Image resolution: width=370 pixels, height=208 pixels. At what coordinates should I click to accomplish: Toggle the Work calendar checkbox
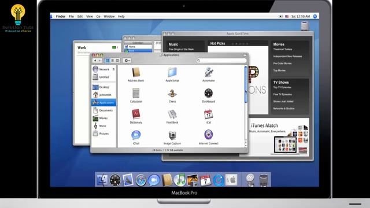pyautogui.click(x=127, y=50)
